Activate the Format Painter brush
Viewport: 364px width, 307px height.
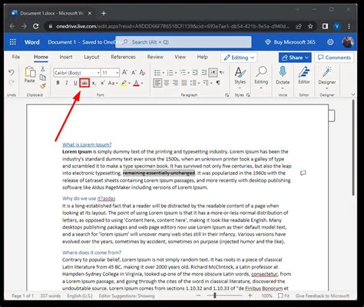[x=43, y=86]
